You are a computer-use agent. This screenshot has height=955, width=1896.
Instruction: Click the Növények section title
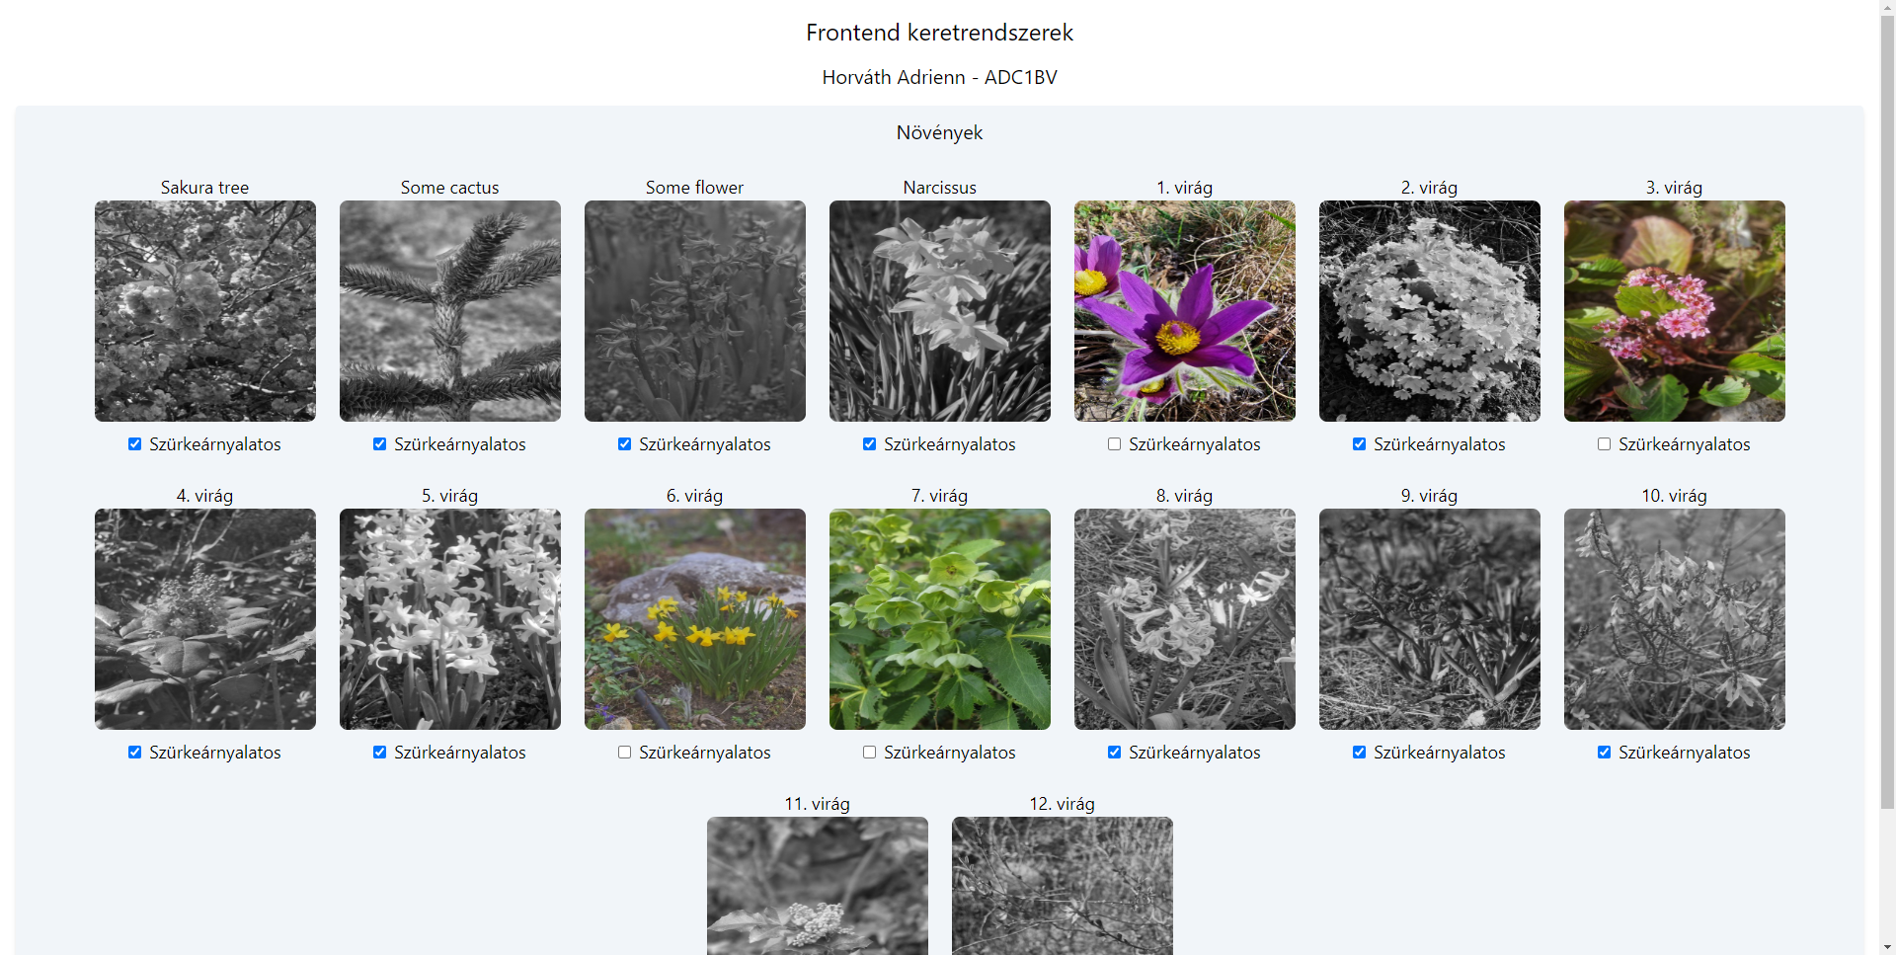pyautogui.click(x=939, y=132)
